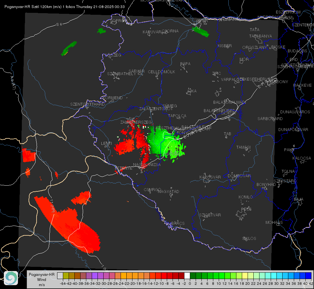Select the NAGYKANIZSA label

[x=147, y=165]
